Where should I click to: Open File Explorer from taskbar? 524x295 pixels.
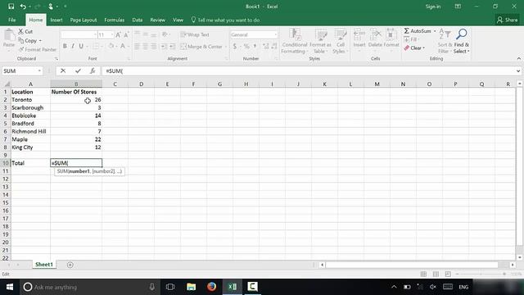[191, 287]
